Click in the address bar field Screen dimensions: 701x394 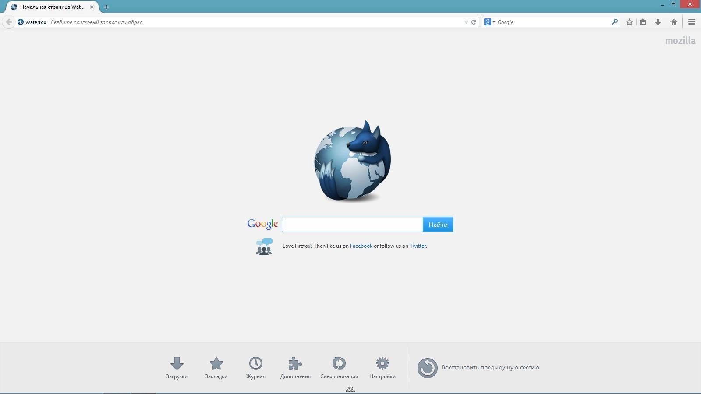pos(256,22)
